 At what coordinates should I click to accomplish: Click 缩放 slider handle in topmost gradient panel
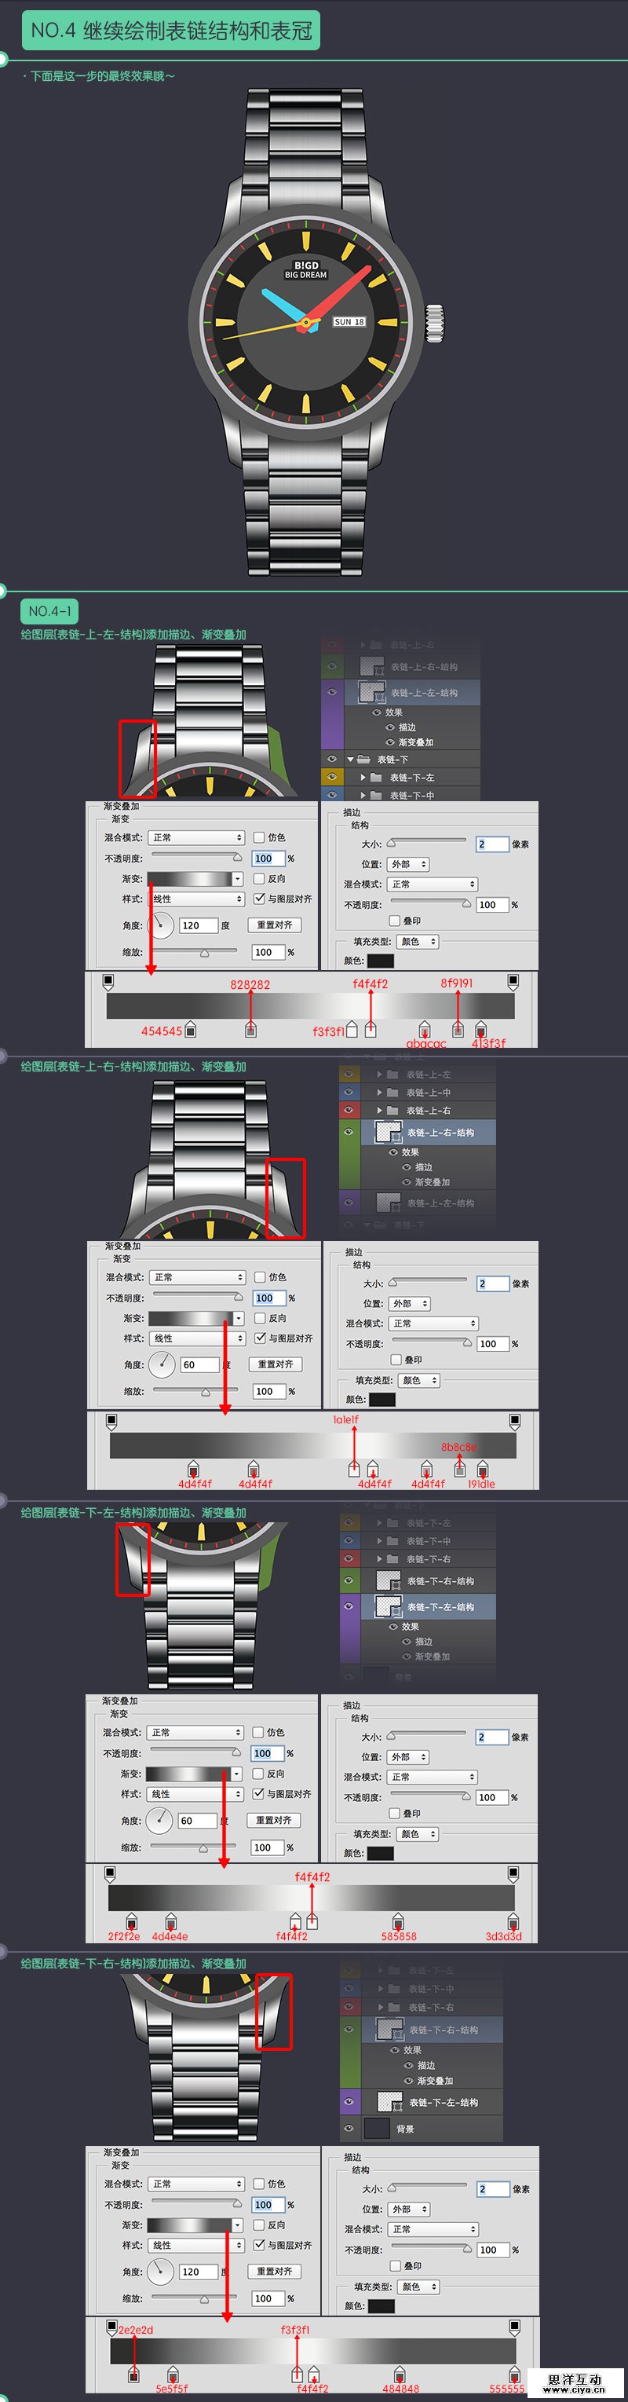pyautogui.click(x=204, y=954)
